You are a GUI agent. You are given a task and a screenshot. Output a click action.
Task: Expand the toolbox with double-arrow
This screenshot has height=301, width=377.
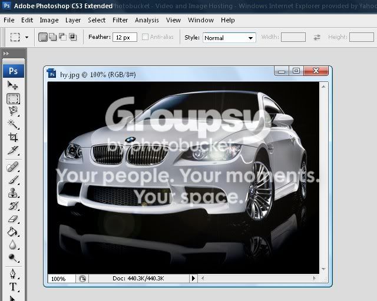[x=6, y=54]
